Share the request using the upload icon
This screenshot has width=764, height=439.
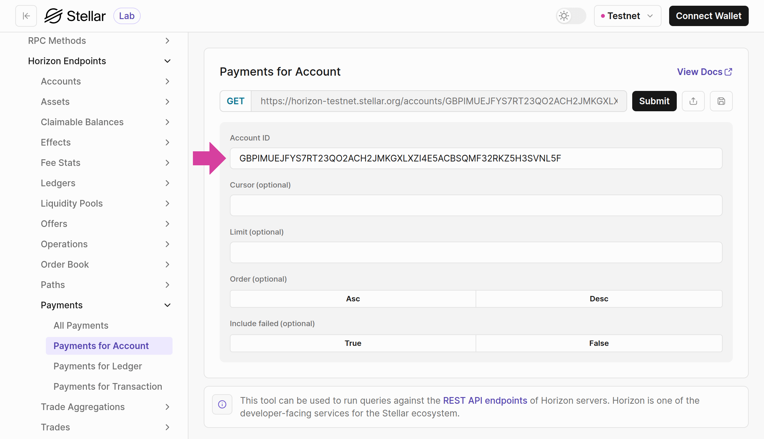[693, 101]
